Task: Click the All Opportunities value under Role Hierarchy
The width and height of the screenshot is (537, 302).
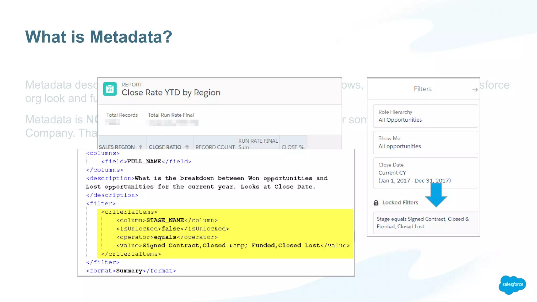Action: [400, 120]
